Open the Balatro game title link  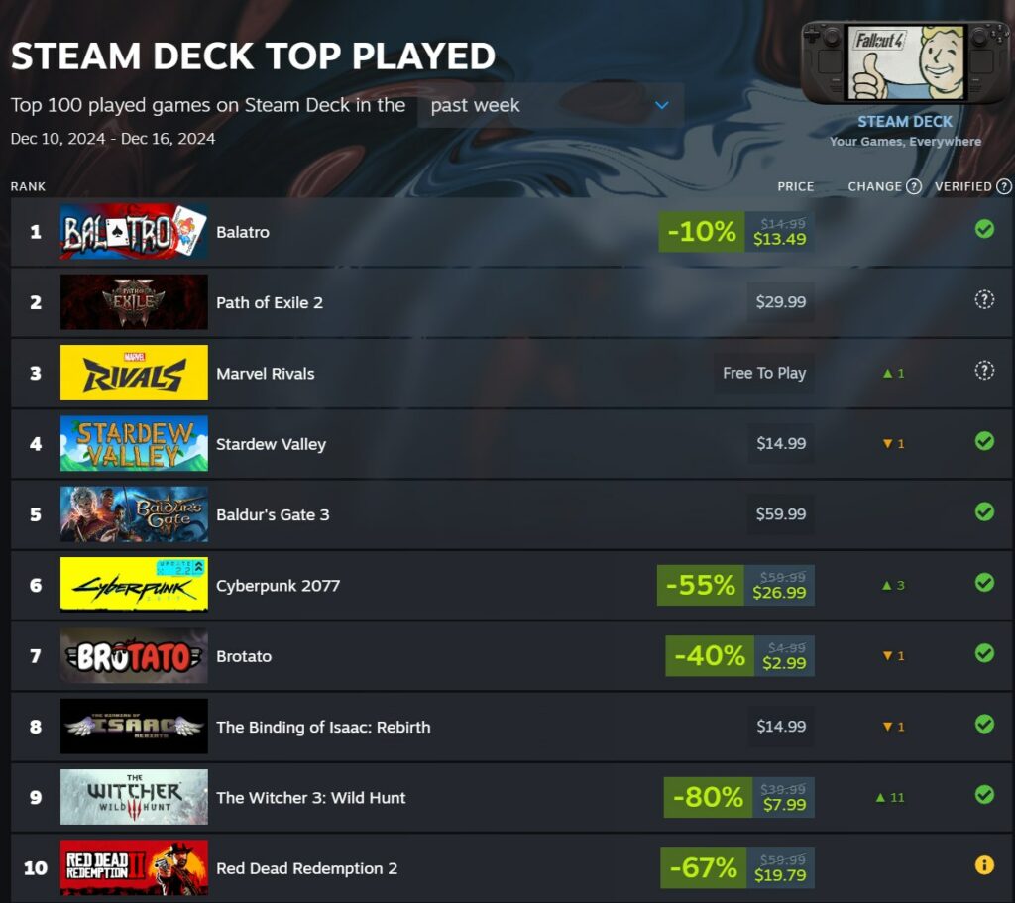click(x=243, y=232)
